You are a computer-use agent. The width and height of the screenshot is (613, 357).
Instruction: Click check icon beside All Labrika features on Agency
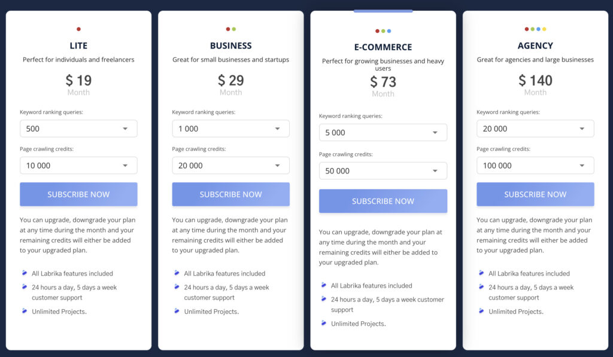tap(481, 273)
